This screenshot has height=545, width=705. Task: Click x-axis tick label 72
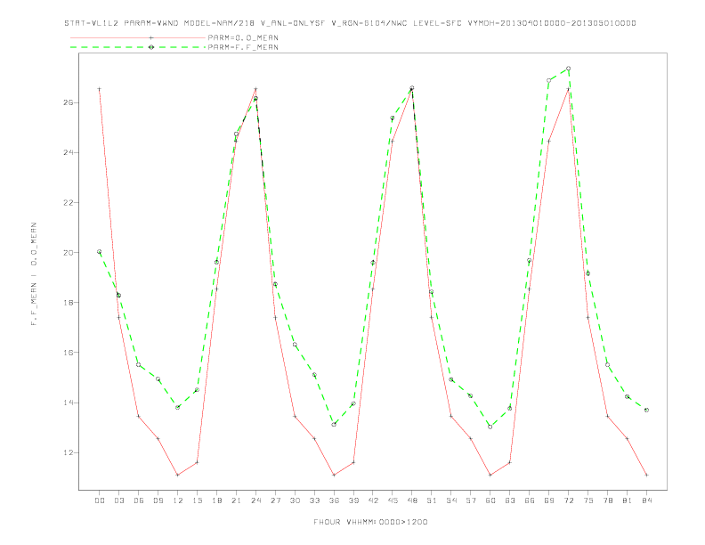point(568,500)
